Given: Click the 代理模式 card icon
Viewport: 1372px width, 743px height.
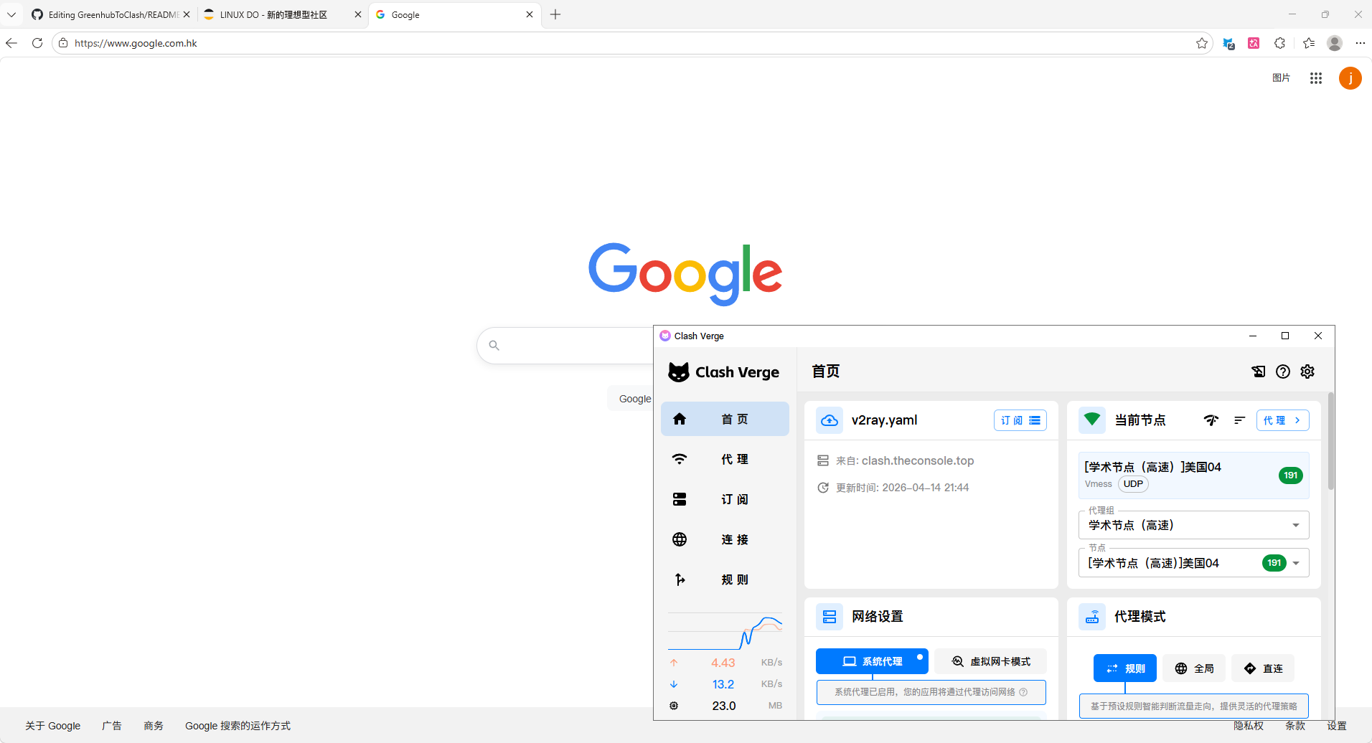Looking at the screenshot, I should [1092, 617].
